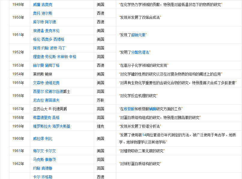The image size is (242, 179).
Task: Open the 雅罗斯拉夫·海罗夫斯基 link
Action: (52, 126)
